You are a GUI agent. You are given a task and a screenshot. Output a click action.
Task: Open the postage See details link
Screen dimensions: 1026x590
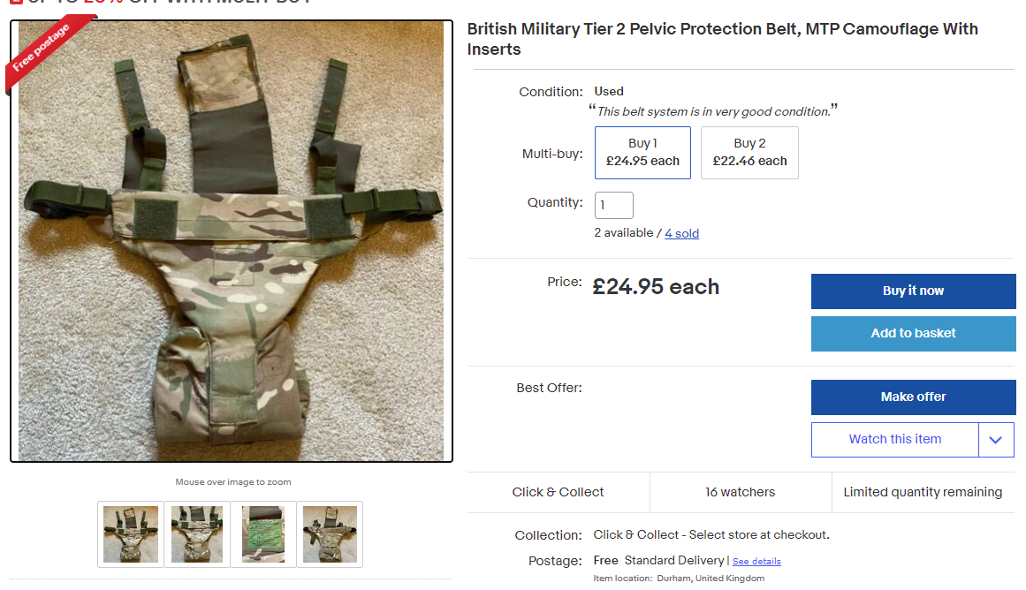(756, 561)
